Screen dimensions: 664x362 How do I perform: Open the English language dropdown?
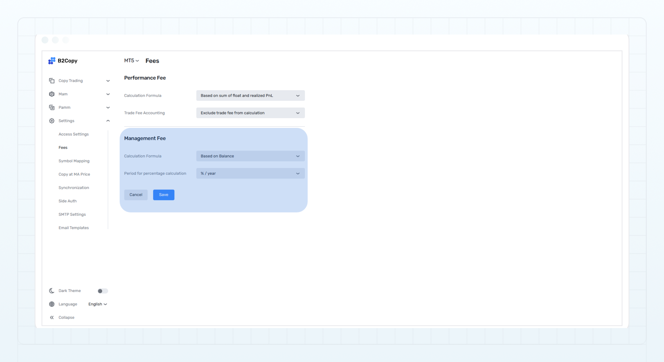point(98,304)
